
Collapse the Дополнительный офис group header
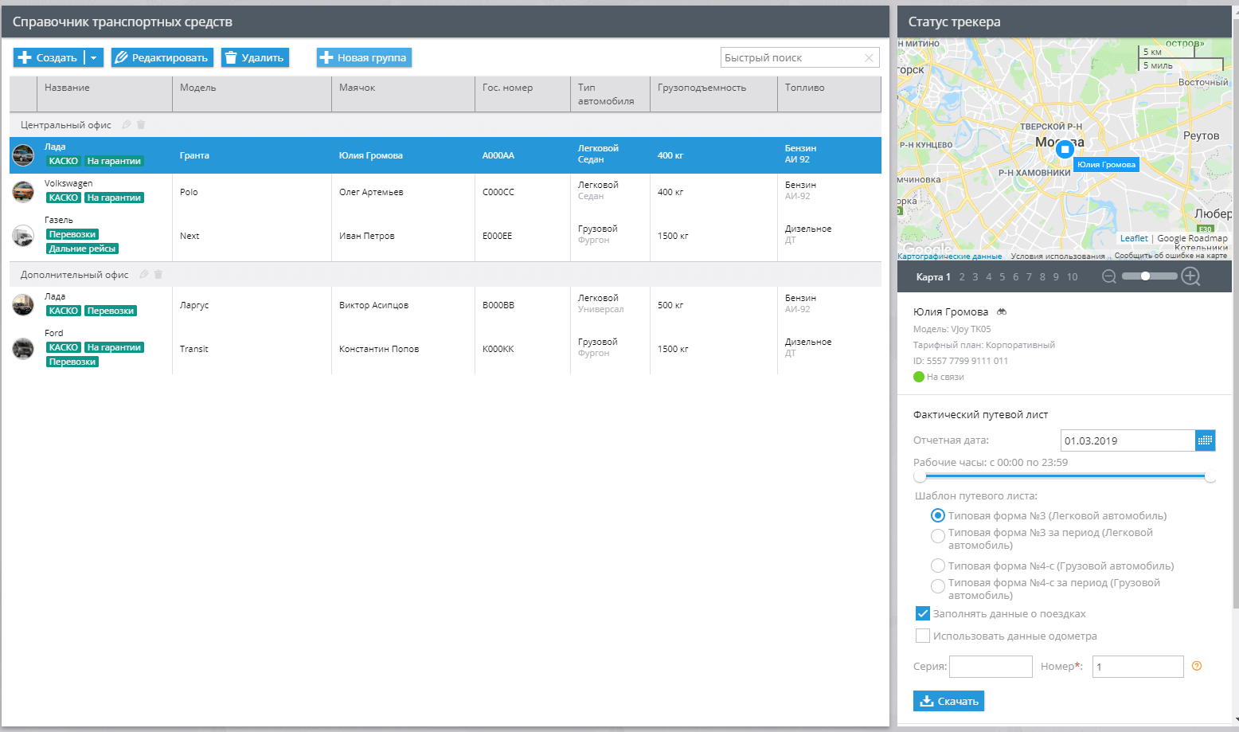point(445,275)
